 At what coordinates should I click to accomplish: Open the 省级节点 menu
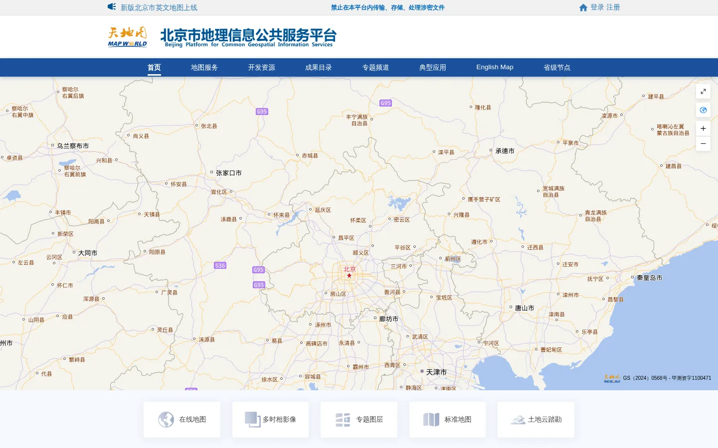(557, 67)
